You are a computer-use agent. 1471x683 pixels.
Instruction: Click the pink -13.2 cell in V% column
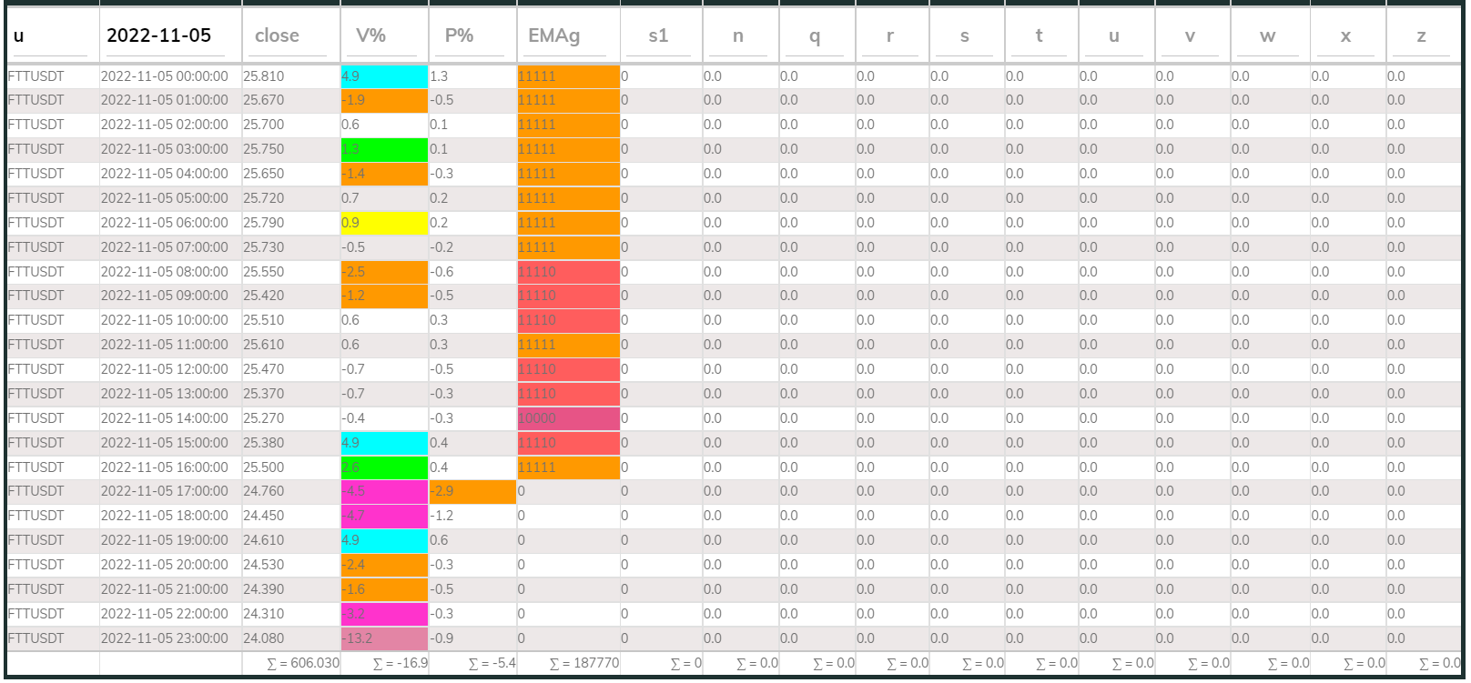click(383, 638)
